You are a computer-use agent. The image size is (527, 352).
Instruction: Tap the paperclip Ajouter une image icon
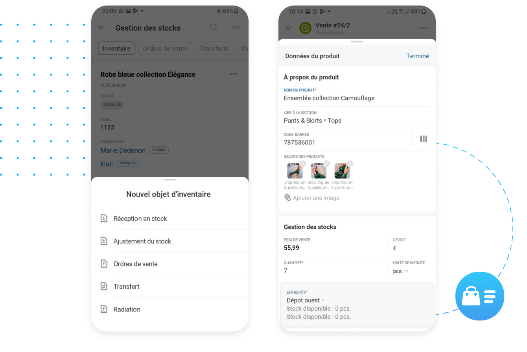(287, 198)
